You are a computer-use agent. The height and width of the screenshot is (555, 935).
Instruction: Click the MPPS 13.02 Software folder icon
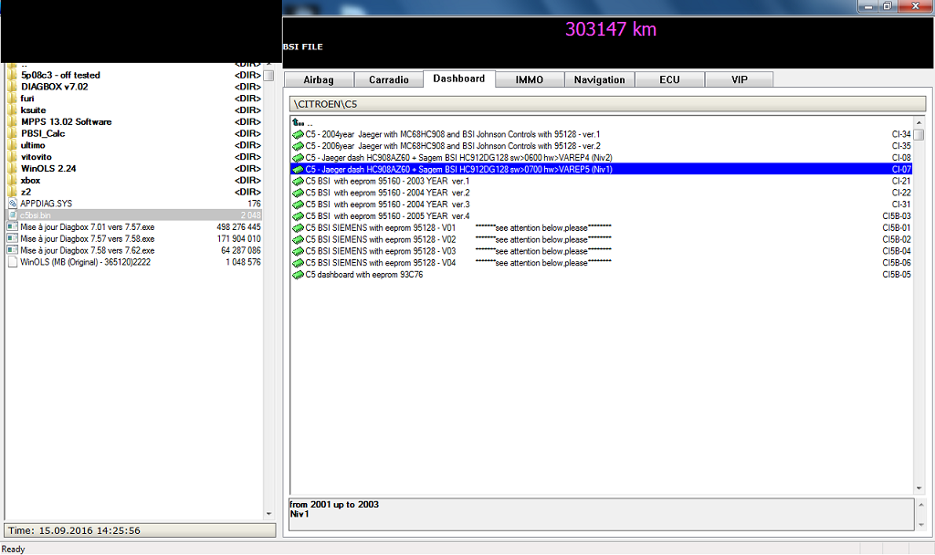point(12,122)
